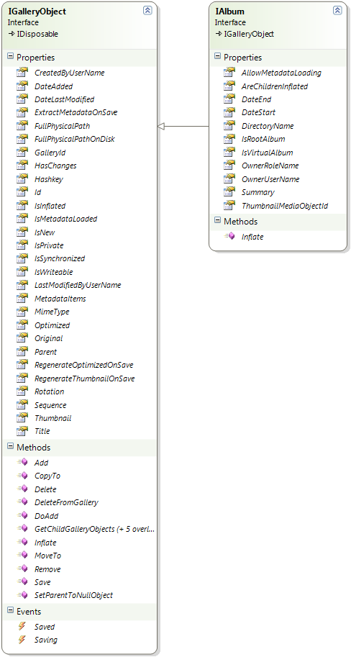This screenshot has height=657, width=351.
Task: Select the IsMetadataLoaded property text
Action: [x=65, y=219]
